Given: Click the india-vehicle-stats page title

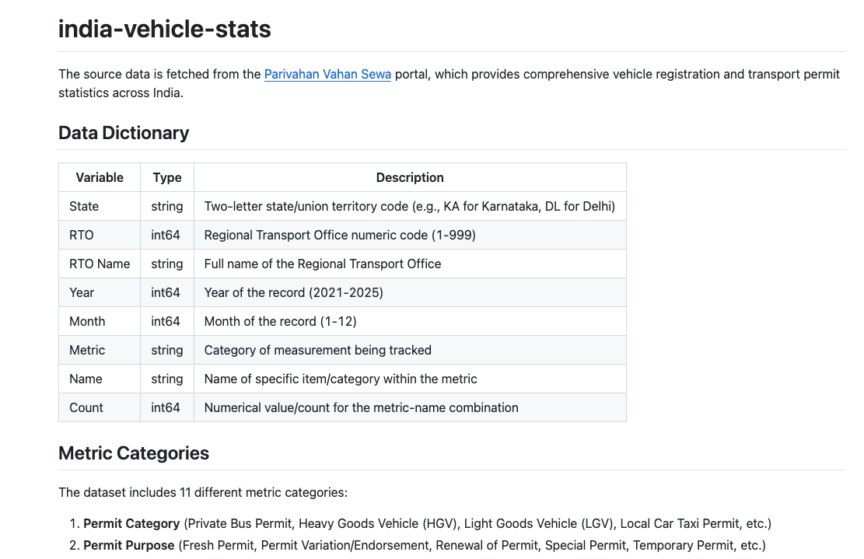Looking at the screenshot, I should tap(164, 30).
